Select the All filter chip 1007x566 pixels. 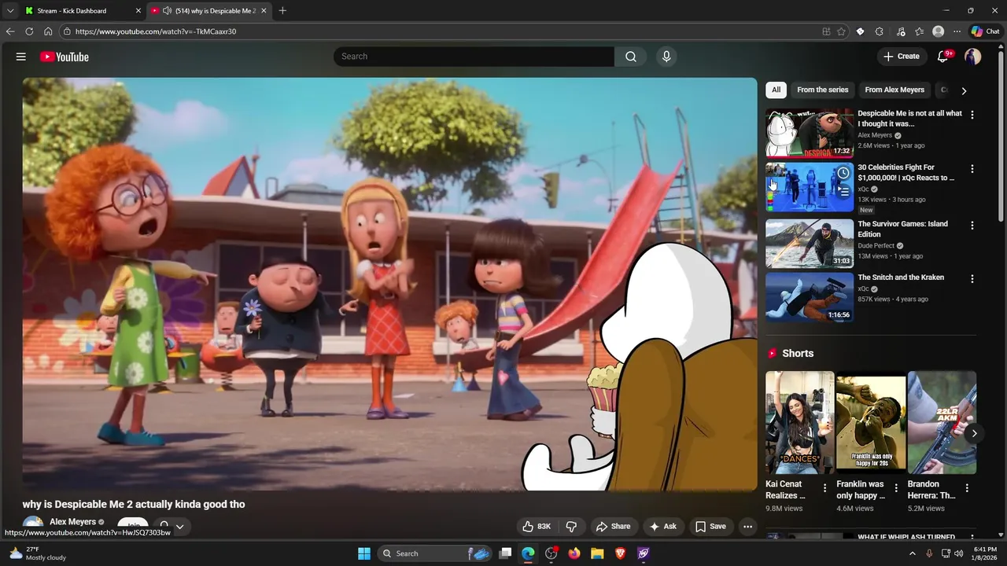coord(776,90)
